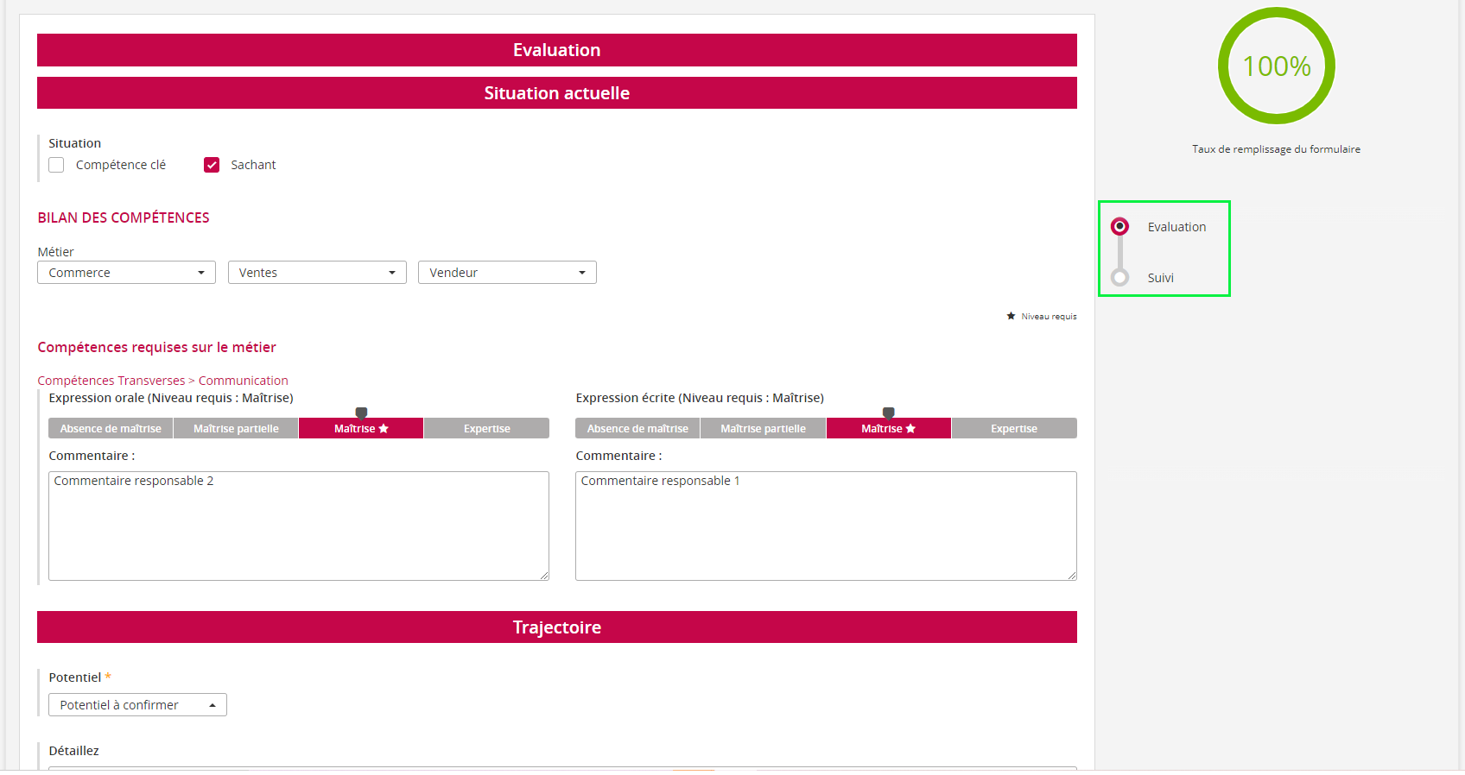Viewport: 1465px width, 775px height.
Task: Uncheck the Sachant checkbox
Action: coord(212,165)
